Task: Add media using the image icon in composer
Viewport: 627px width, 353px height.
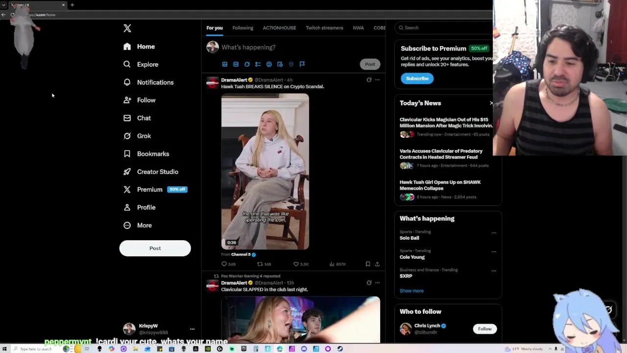Action: tap(225, 64)
